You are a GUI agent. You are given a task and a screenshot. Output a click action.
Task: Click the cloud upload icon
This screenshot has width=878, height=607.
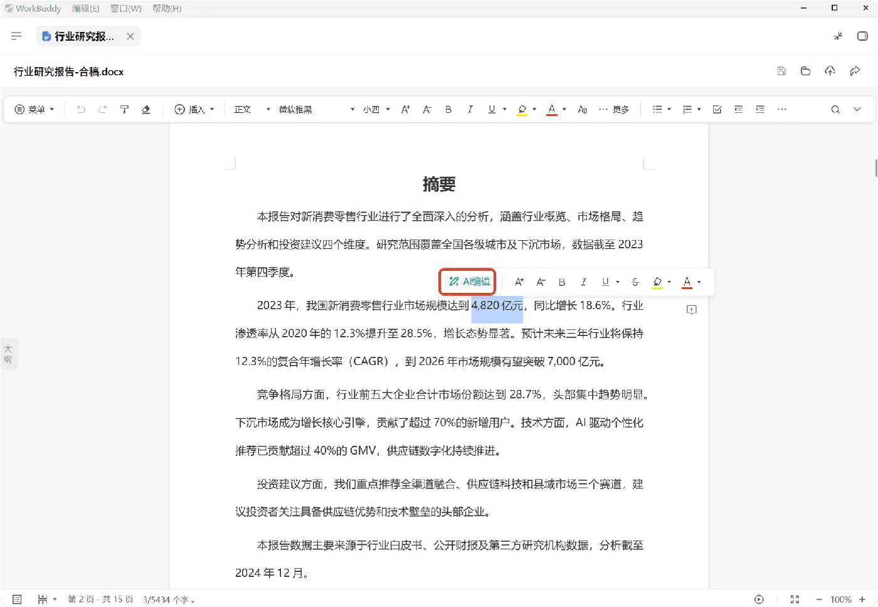coord(830,71)
